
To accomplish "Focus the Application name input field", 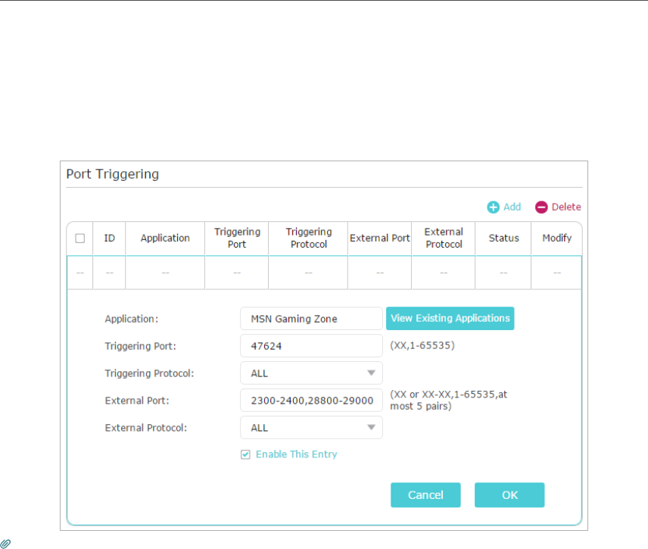I will pyautogui.click(x=311, y=319).
